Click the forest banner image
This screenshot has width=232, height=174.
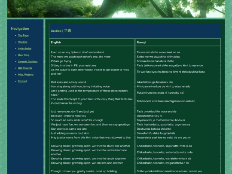116,9
